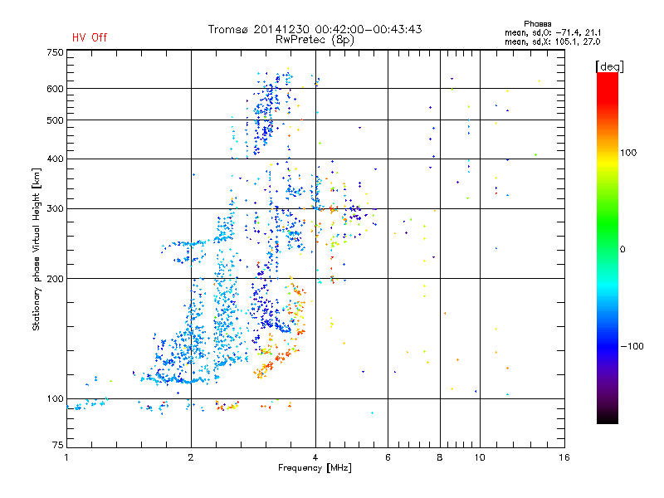The height and width of the screenshot is (498, 664).
Task: Click y-axis tick label '400'
Action: pyautogui.click(x=55, y=159)
